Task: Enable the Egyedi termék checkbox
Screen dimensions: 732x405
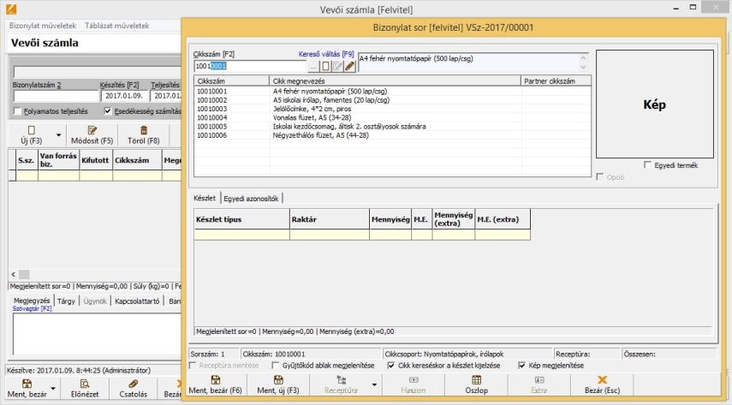Action: [648, 165]
